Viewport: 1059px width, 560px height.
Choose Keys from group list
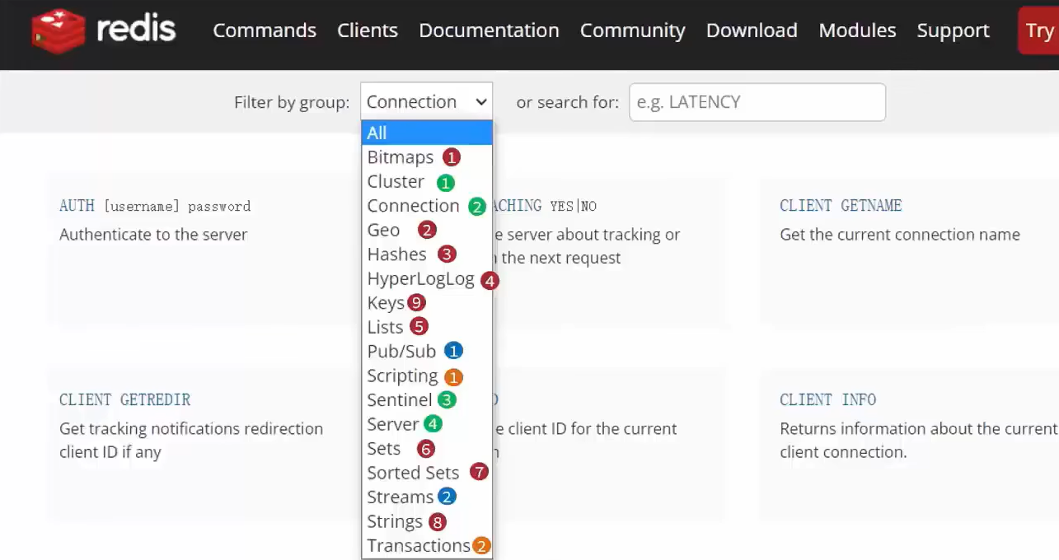coord(427,303)
